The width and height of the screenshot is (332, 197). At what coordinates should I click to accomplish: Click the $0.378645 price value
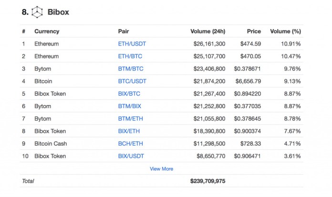click(x=247, y=118)
